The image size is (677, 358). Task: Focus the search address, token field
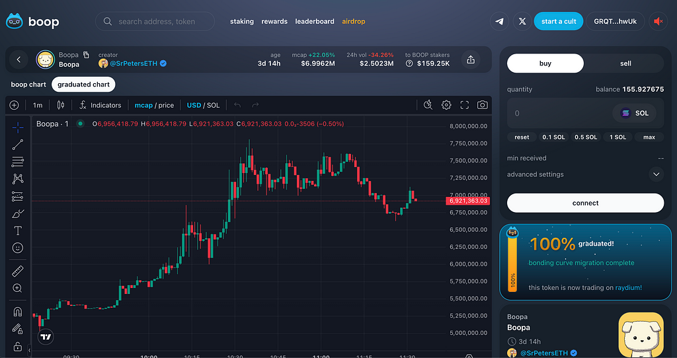155,21
